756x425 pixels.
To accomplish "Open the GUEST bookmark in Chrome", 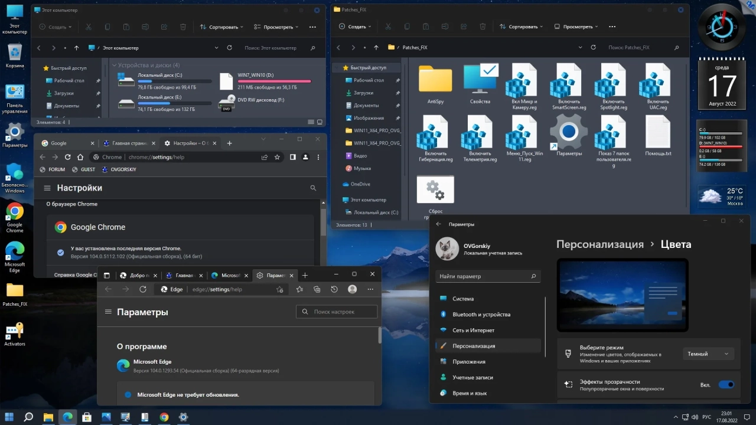I will coord(83,169).
